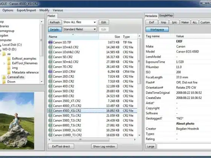The height and width of the screenshot is (158, 211).
Task: Open the Various menu
Action: click(58, 11)
